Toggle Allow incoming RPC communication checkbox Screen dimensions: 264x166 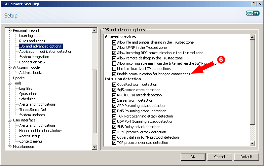point(114,53)
